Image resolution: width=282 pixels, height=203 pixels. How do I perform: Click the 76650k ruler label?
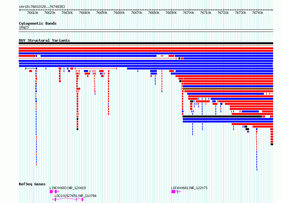(x=102, y=13)
